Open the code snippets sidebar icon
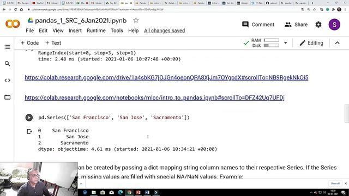 coord(7,81)
